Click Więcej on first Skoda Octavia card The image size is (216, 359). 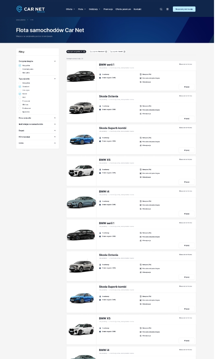(x=187, y=118)
